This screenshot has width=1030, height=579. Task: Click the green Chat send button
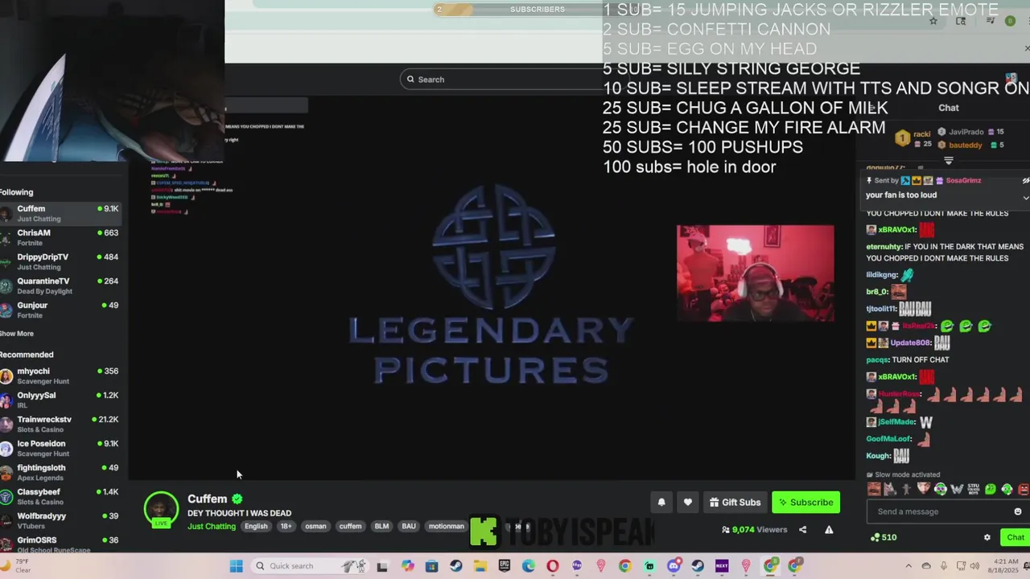tap(1016, 537)
